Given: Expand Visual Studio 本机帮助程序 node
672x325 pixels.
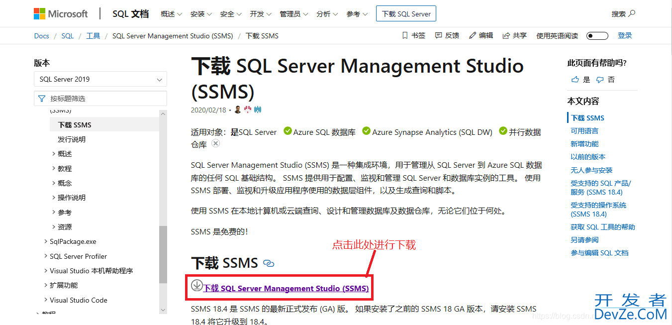Looking at the screenshot, I should (x=46, y=271).
